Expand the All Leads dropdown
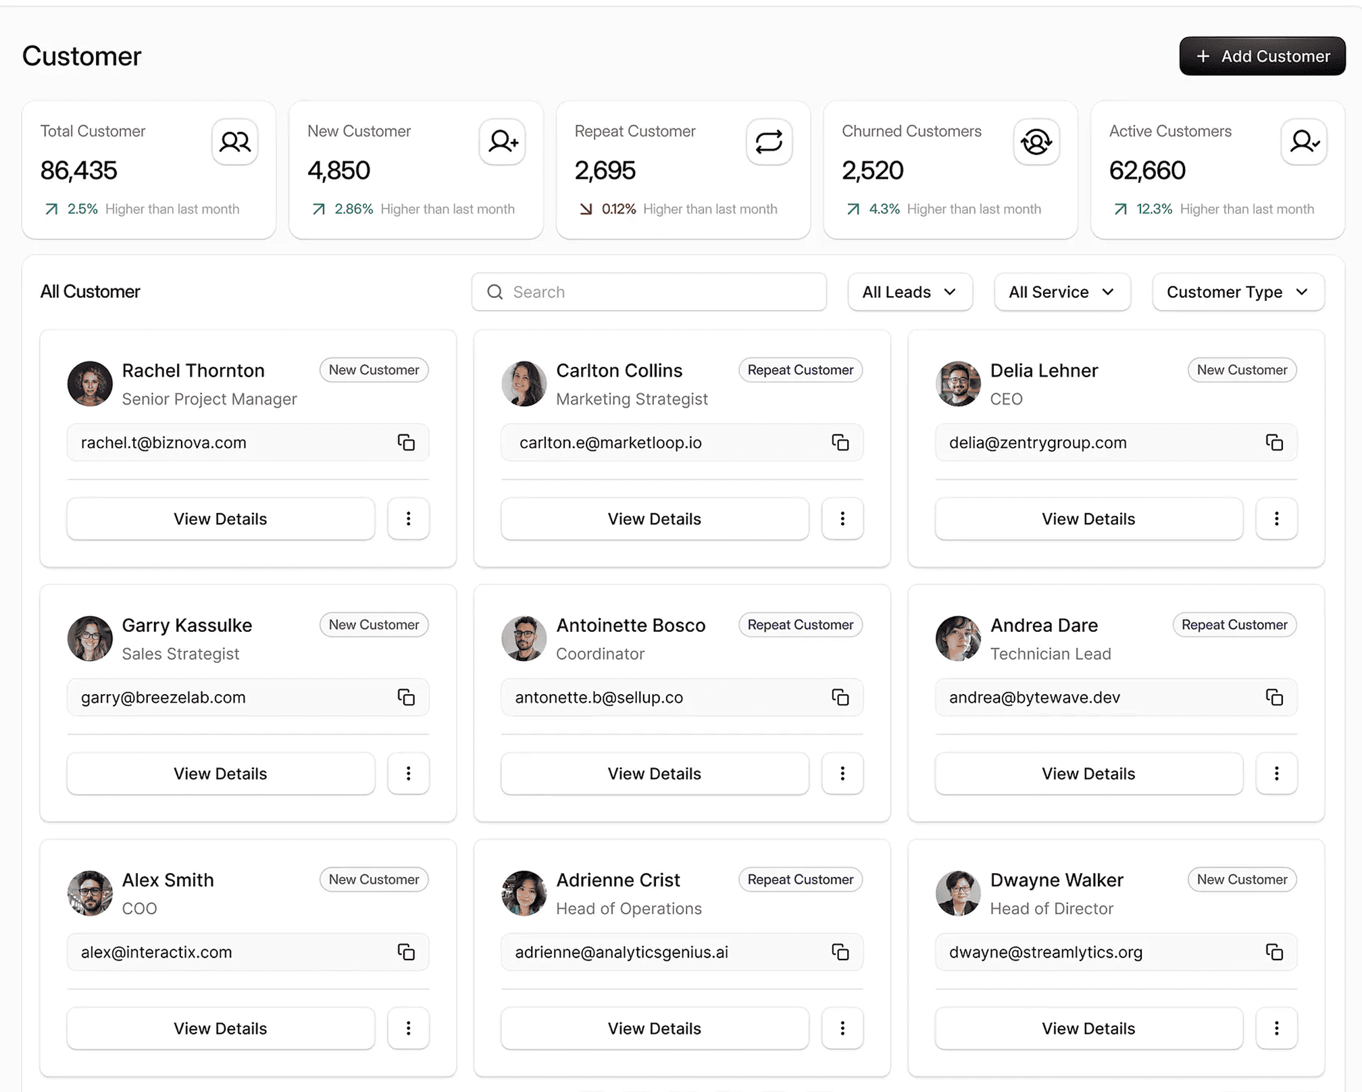The height and width of the screenshot is (1092, 1362). tap(909, 292)
